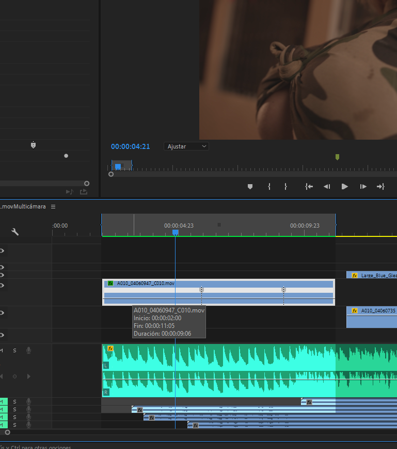The height and width of the screenshot is (449, 397).
Task: Click the R channel label on waveform clip
Action: [106, 392]
